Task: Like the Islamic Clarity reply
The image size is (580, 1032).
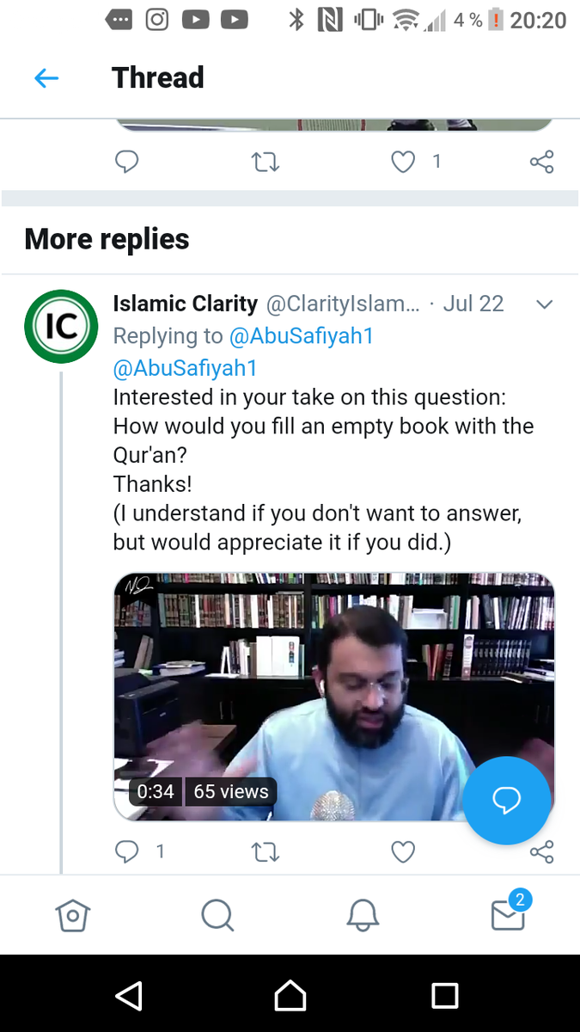Action: tap(403, 851)
